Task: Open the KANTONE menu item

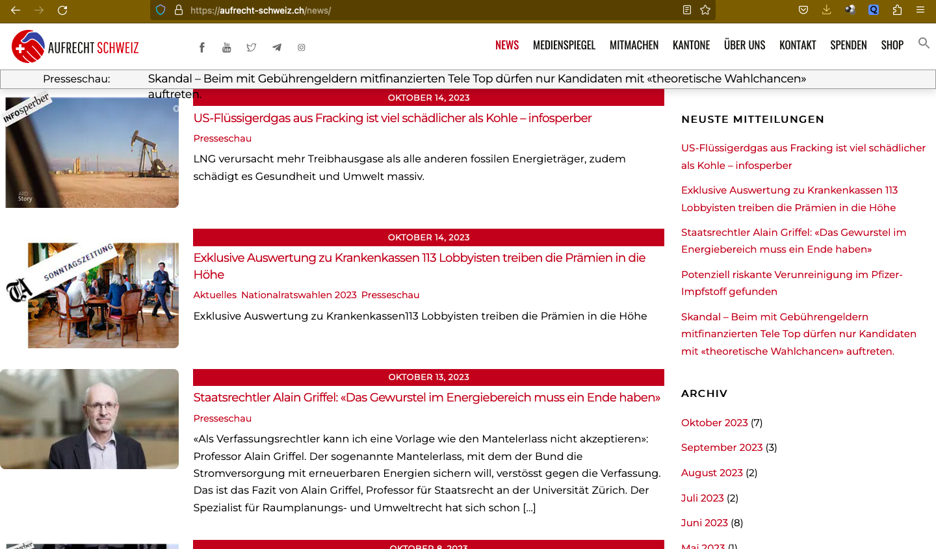Action: tap(692, 45)
